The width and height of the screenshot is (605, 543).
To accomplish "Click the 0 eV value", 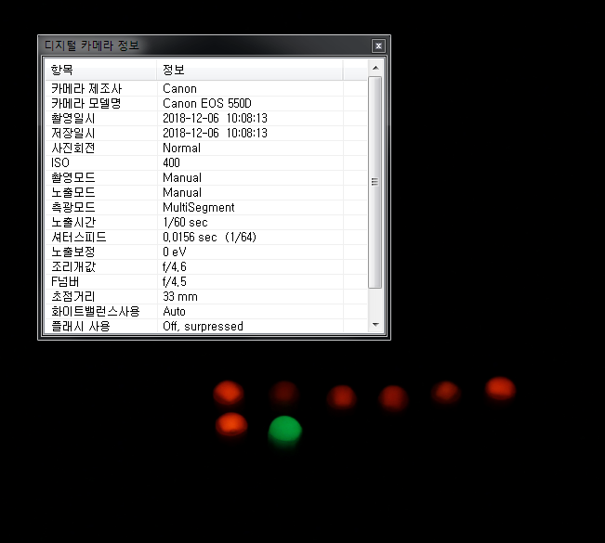I will (174, 252).
